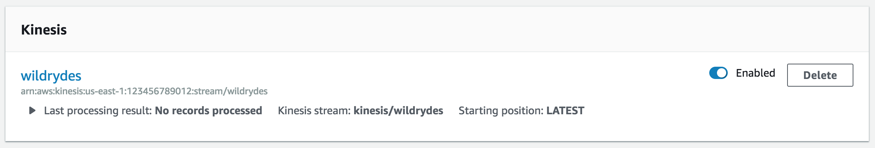Viewport: 875px width, 148px height.
Task: Click the Last processing result label
Action: click(x=98, y=110)
